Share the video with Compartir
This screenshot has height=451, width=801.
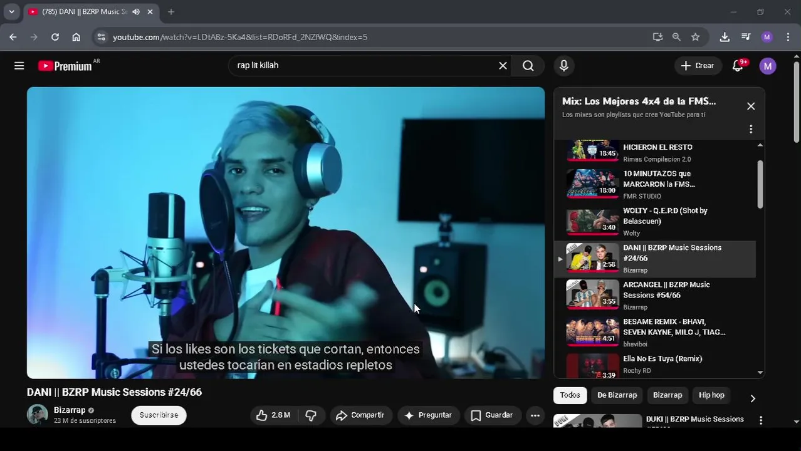[361, 415]
